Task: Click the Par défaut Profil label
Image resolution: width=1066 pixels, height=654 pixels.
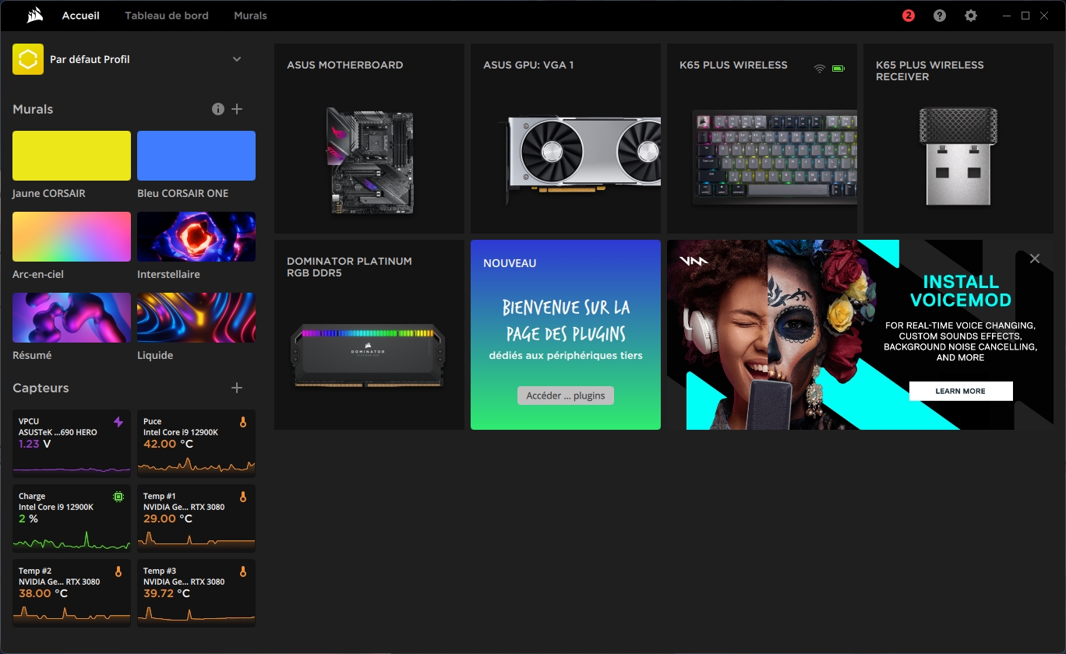Action: pos(90,59)
